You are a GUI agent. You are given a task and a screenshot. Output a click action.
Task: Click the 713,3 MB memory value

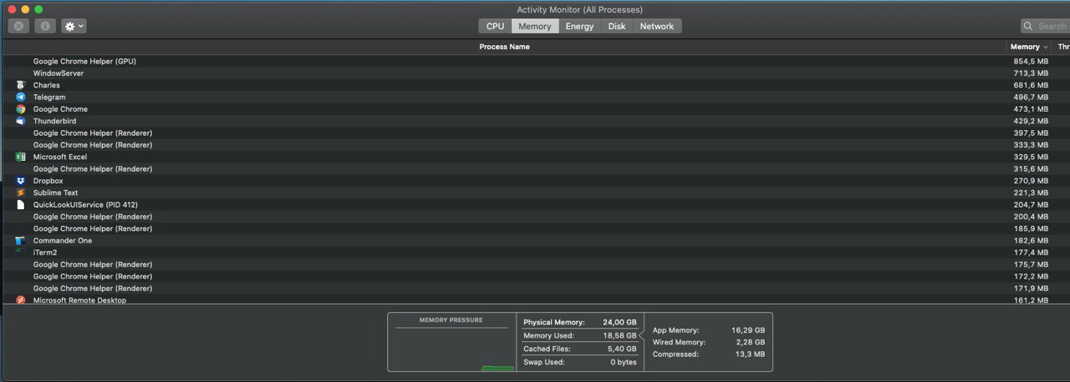coord(1031,73)
